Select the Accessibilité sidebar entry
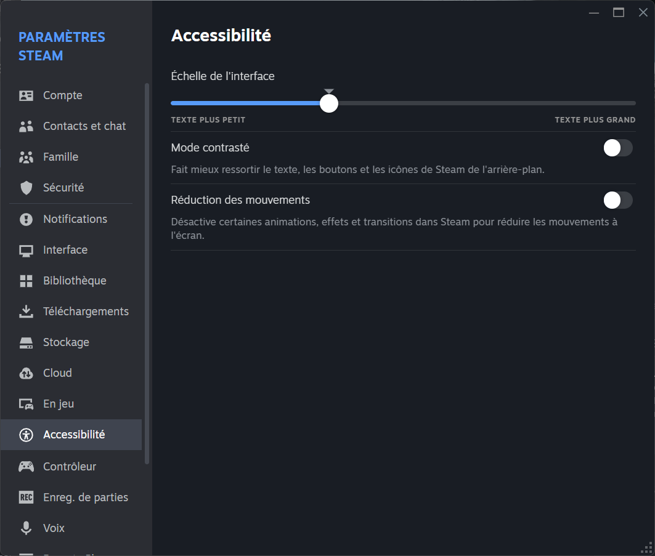The image size is (655, 556). click(71, 435)
